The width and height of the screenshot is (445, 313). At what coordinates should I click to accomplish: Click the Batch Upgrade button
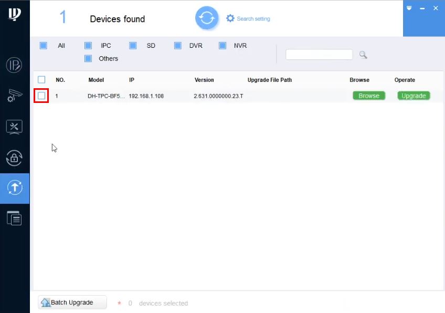coord(72,302)
